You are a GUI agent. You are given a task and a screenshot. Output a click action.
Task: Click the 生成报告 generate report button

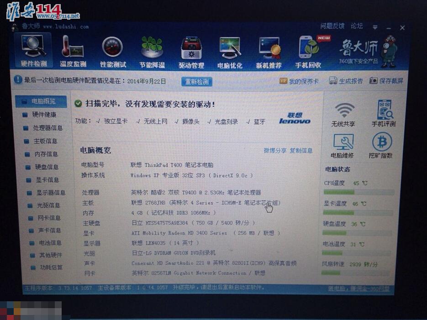(x=346, y=81)
